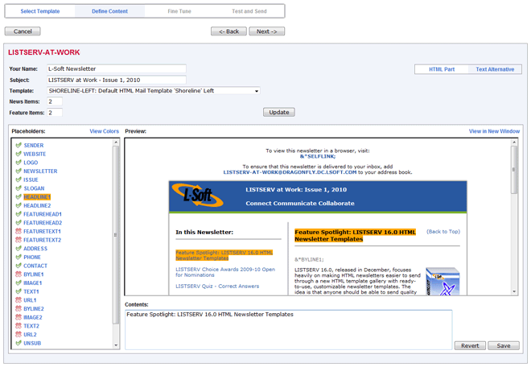Screen dimensions: 531x367
Task: Open the Test and Send tab
Action: [249, 11]
